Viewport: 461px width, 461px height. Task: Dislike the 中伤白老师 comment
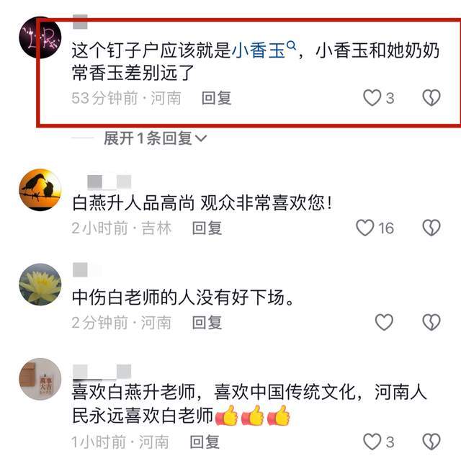431,322
